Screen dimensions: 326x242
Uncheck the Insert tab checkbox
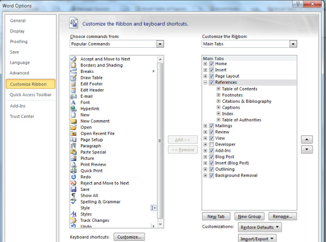tap(211, 70)
